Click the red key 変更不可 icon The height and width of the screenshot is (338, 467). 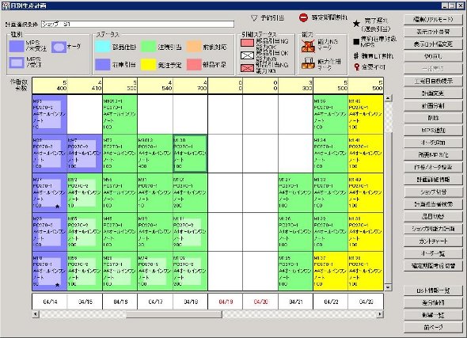pos(356,67)
